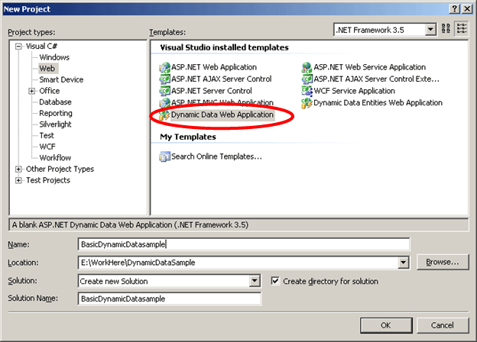
Task: Select the Web project type
Action: [x=47, y=69]
